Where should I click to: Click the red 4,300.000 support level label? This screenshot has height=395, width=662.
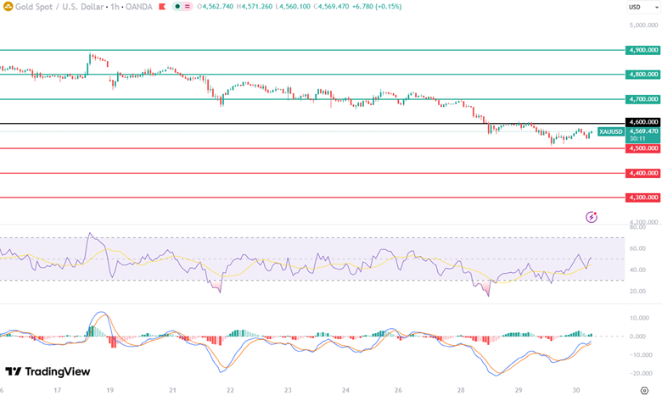click(642, 197)
